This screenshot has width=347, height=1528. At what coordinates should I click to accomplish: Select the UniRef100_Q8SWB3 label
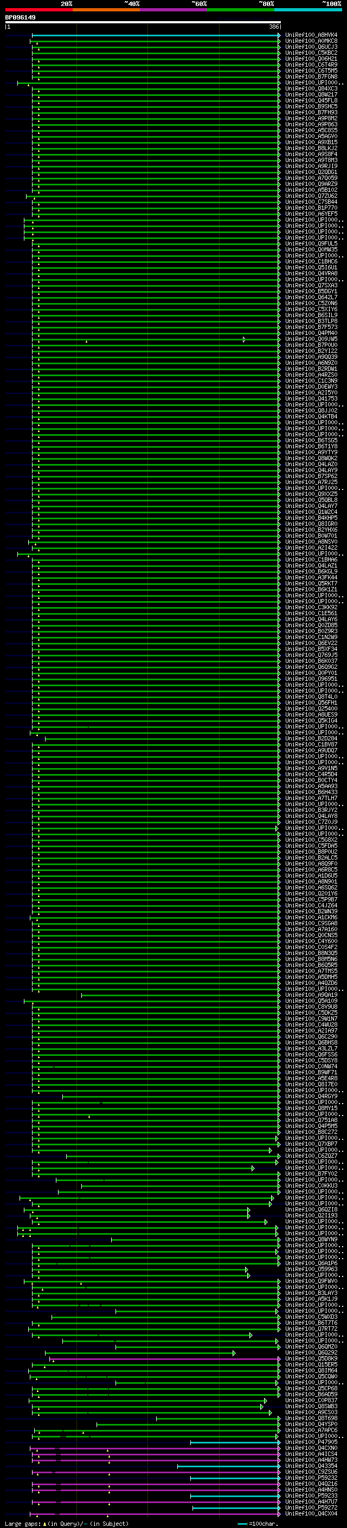pos(311,1406)
